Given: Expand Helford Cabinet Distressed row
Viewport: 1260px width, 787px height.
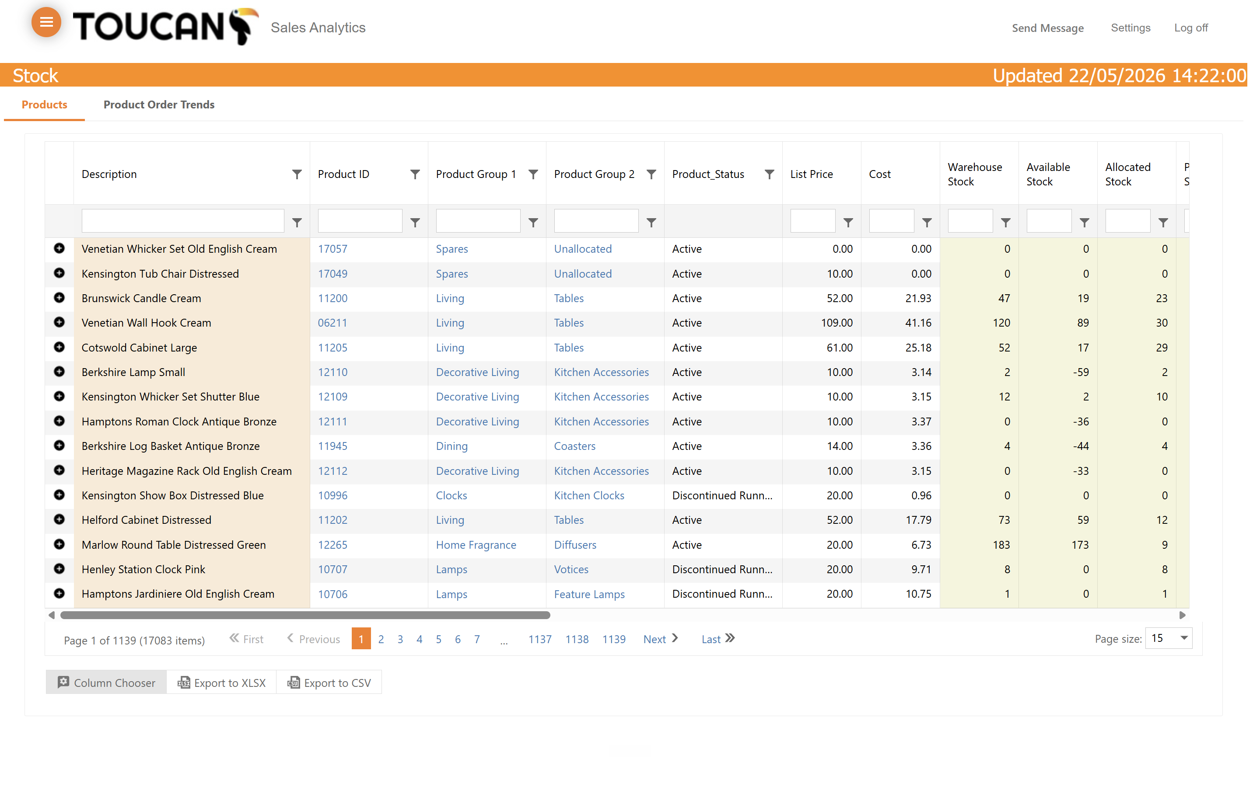Looking at the screenshot, I should click(x=59, y=519).
